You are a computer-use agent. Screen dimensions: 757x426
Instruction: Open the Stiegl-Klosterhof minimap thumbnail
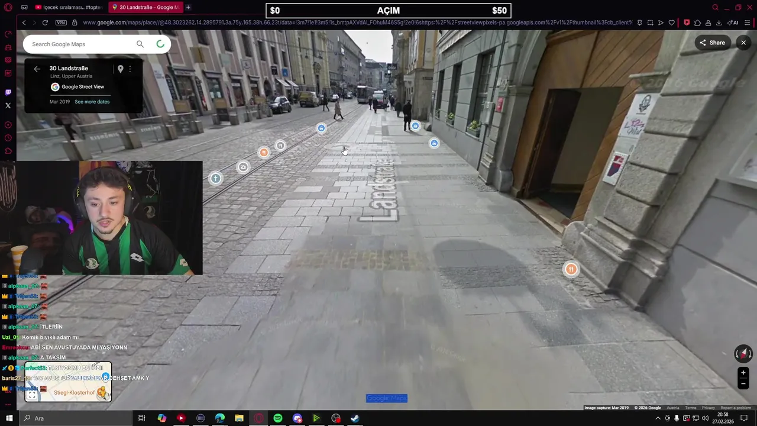[x=68, y=383]
